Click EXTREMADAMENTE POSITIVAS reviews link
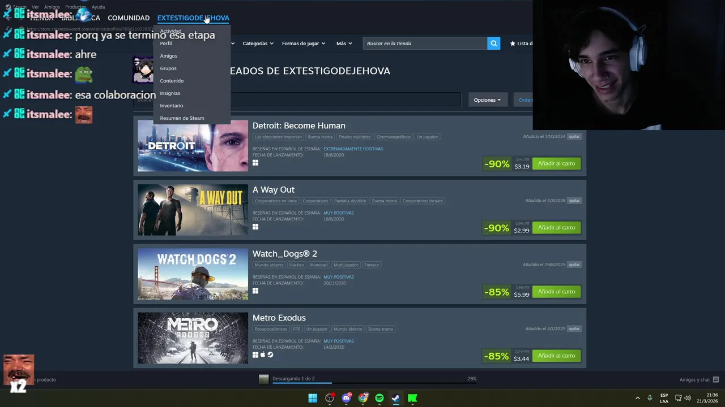725x407 pixels. point(353,149)
